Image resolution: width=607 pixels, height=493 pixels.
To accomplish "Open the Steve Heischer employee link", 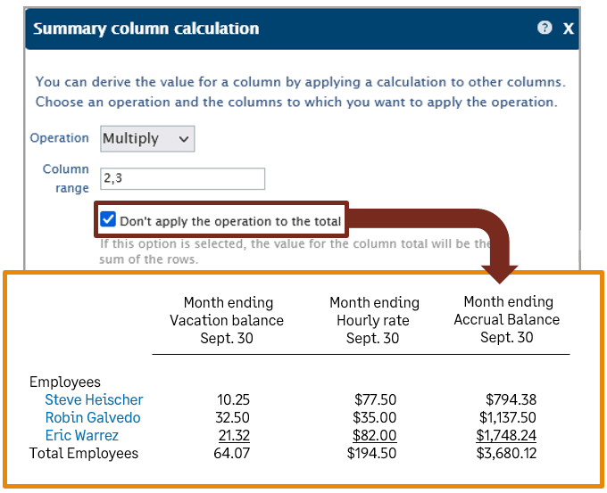I will coord(94,400).
